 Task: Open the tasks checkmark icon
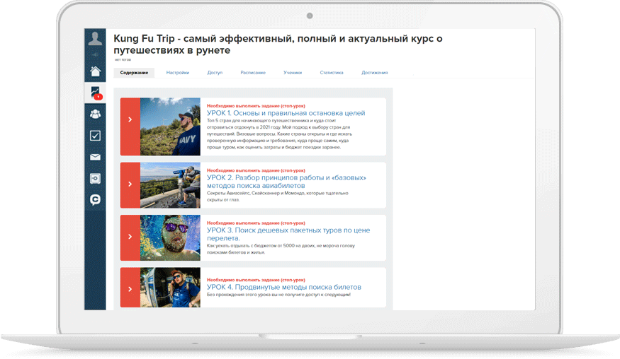click(95, 135)
